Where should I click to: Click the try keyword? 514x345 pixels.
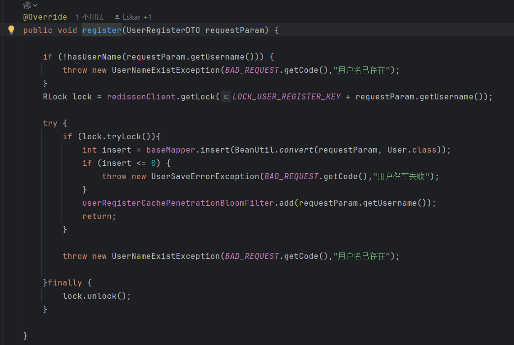(x=50, y=123)
